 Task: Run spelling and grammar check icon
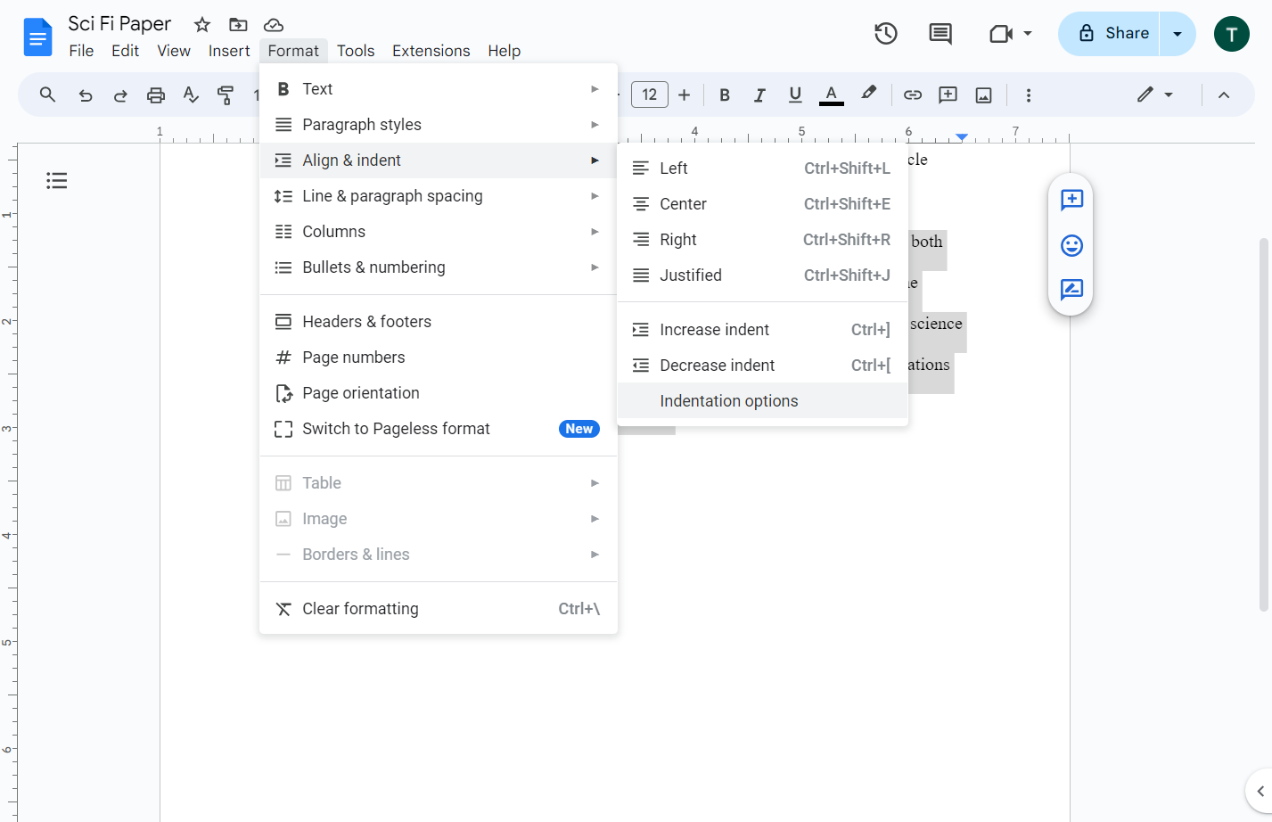tap(191, 95)
